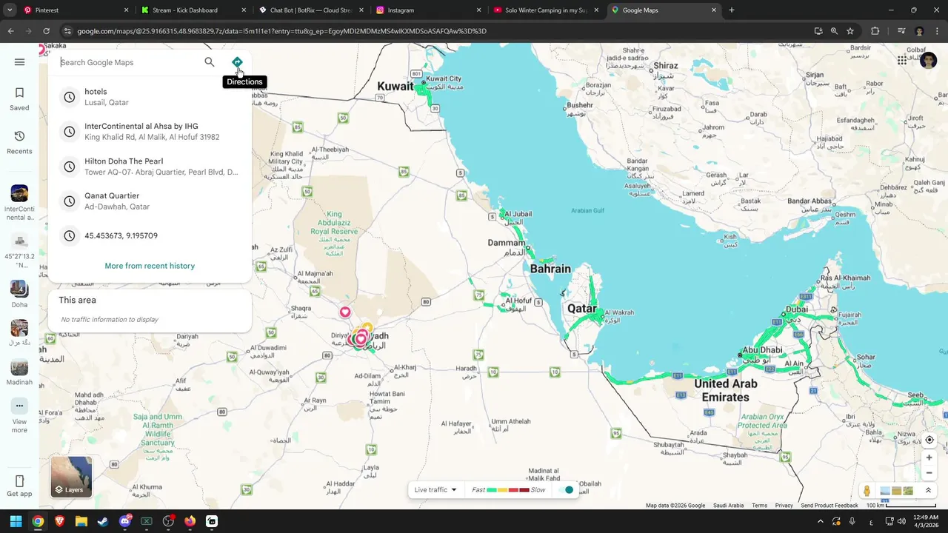Open the Privacy link
Image resolution: width=948 pixels, height=533 pixels.
pyautogui.click(x=784, y=506)
